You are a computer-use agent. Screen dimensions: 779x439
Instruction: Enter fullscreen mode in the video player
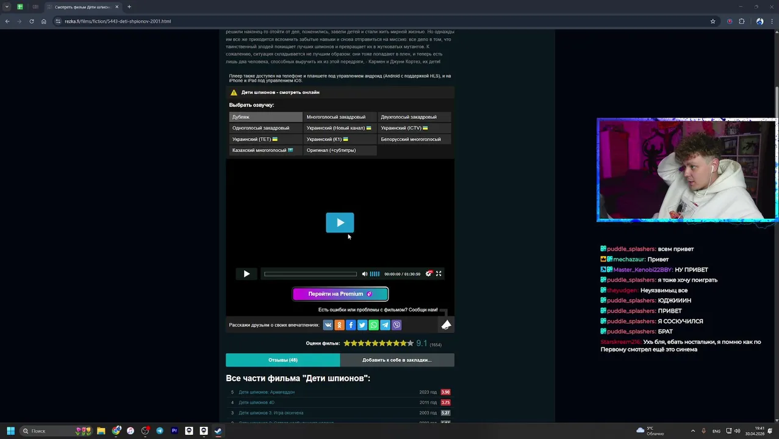[439, 274]
